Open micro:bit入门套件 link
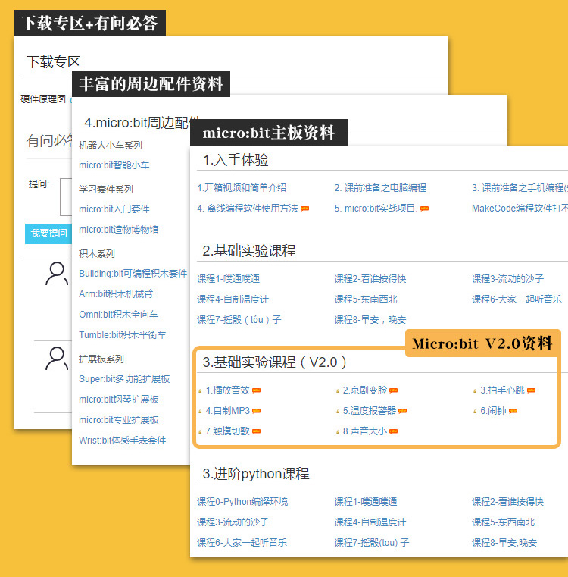This screenshot has width=568, height=577. [x=114, y=209]
